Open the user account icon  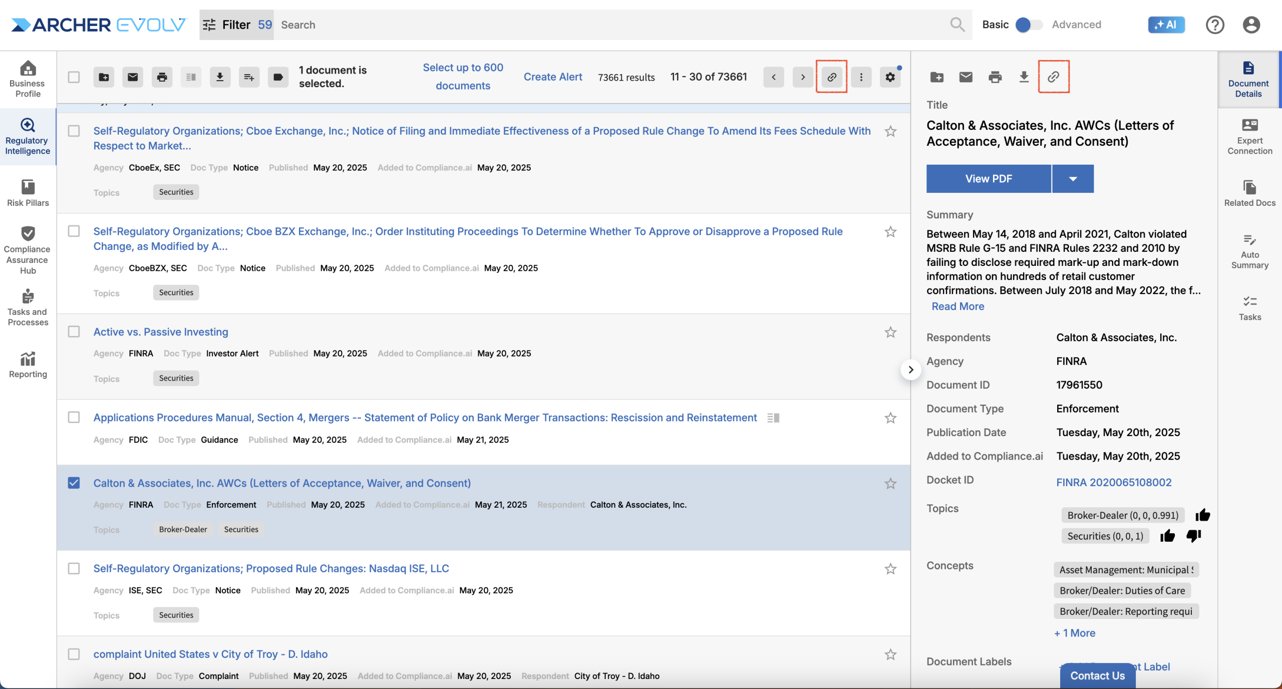pyautogui.click(x=1251, y=25)
